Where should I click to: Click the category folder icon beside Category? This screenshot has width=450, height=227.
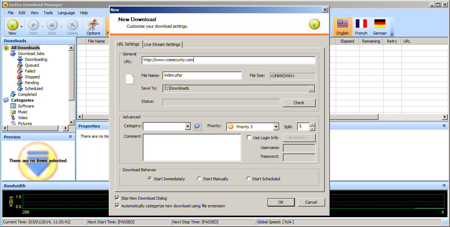pyautogui.click(x=197, y=126)
